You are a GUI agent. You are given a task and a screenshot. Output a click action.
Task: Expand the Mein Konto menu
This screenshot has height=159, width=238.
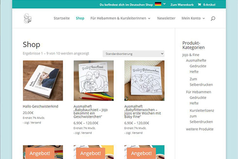[x=193, y=18]
